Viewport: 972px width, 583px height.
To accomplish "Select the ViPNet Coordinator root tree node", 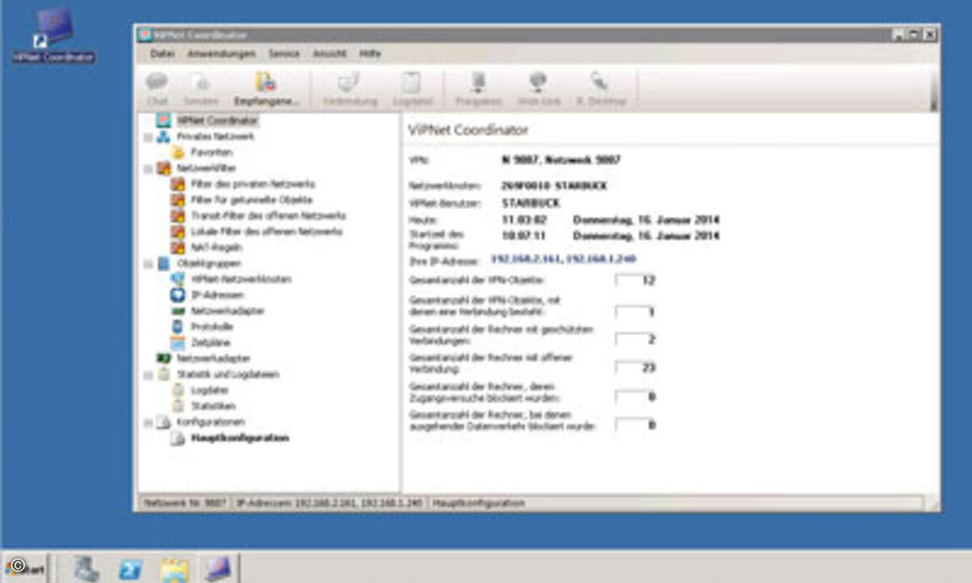I will 218,121.
